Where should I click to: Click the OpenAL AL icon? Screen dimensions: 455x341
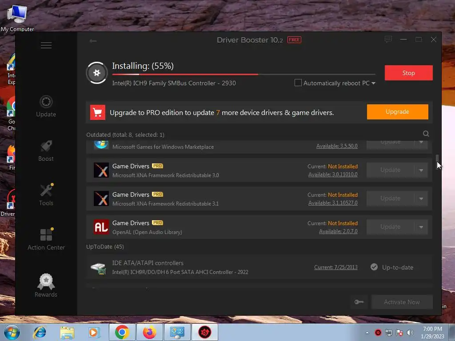coord(101,227)
